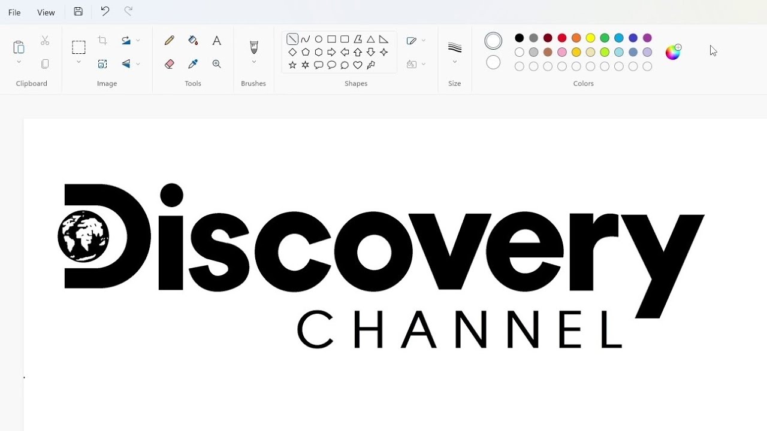Pick the pink color swatch
767x431 pixels.
562,52
